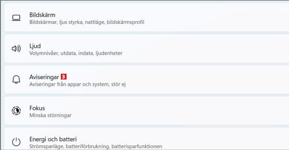Viewport: 289px width, 150px height.
Task: Click the Minska störningar description
Action: point(50,115)
